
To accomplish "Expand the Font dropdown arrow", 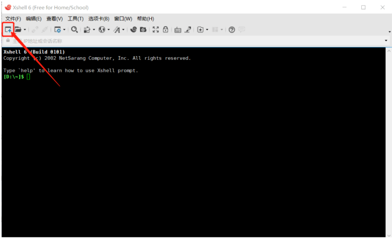I will [x=123, y=30].
